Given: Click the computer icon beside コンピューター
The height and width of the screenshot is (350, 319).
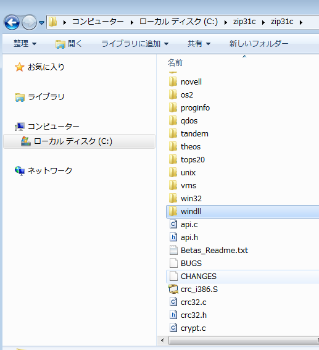Looking at the screenshot, I should click(19, 127).
